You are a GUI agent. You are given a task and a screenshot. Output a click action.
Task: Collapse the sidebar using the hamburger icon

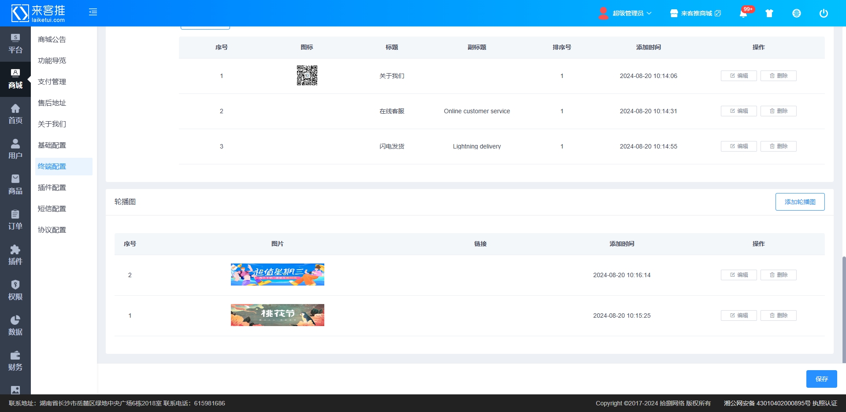coord(93,12)
